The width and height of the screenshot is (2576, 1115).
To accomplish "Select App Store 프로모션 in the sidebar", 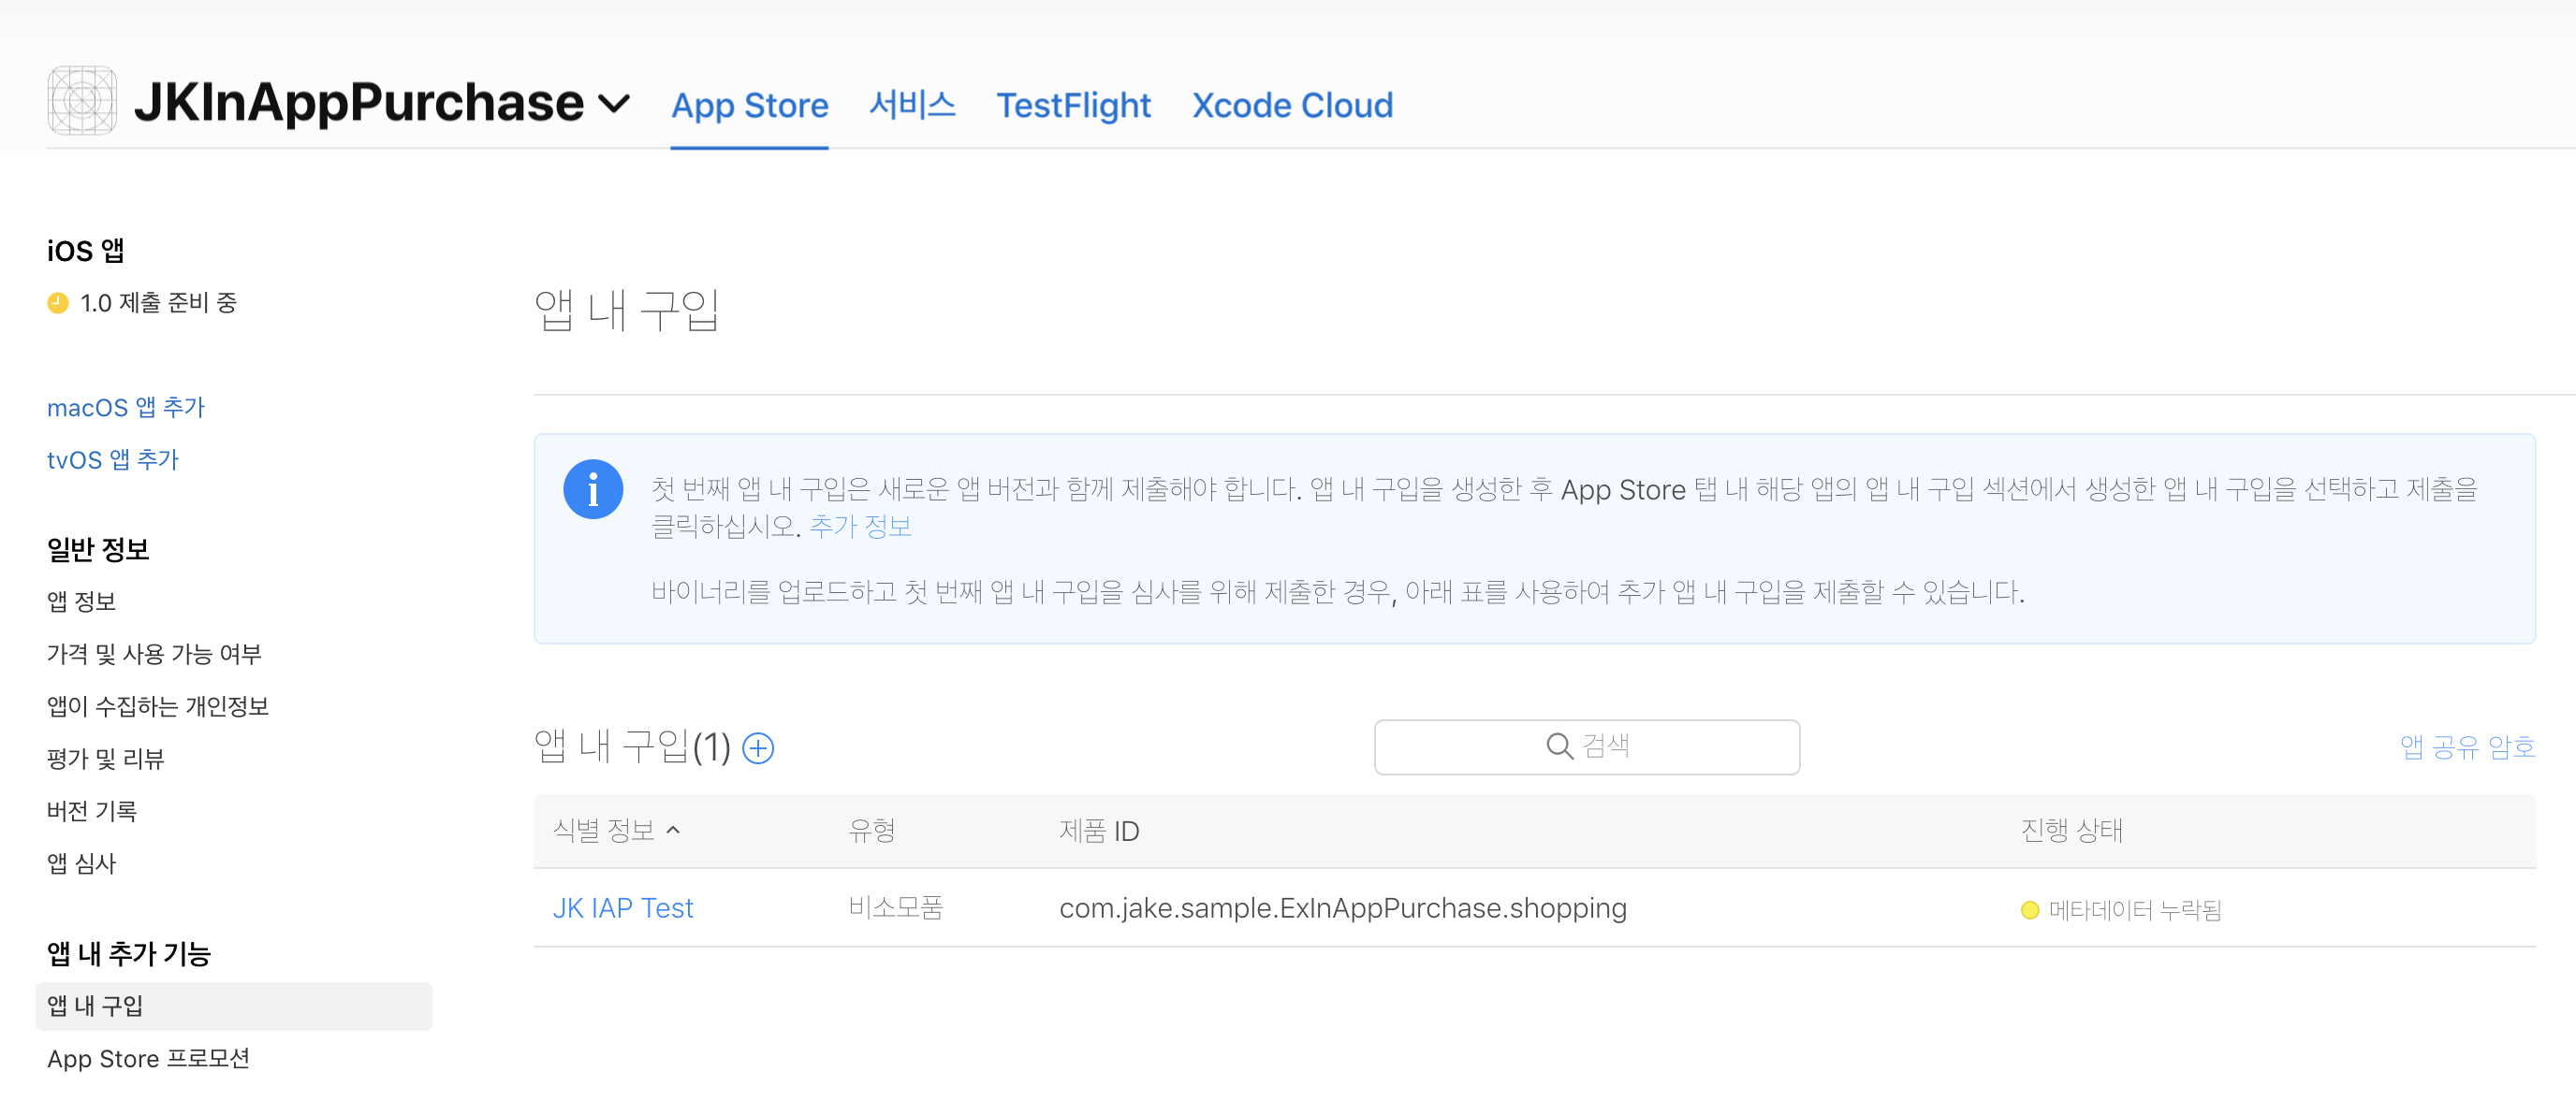I will 148,1058.
